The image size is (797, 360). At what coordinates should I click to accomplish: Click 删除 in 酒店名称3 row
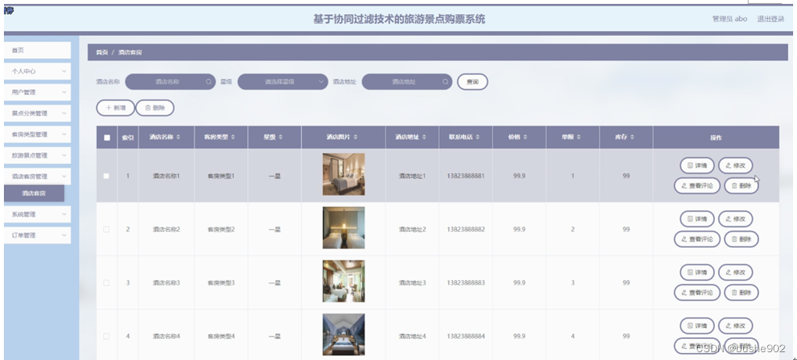pos(741,293)
